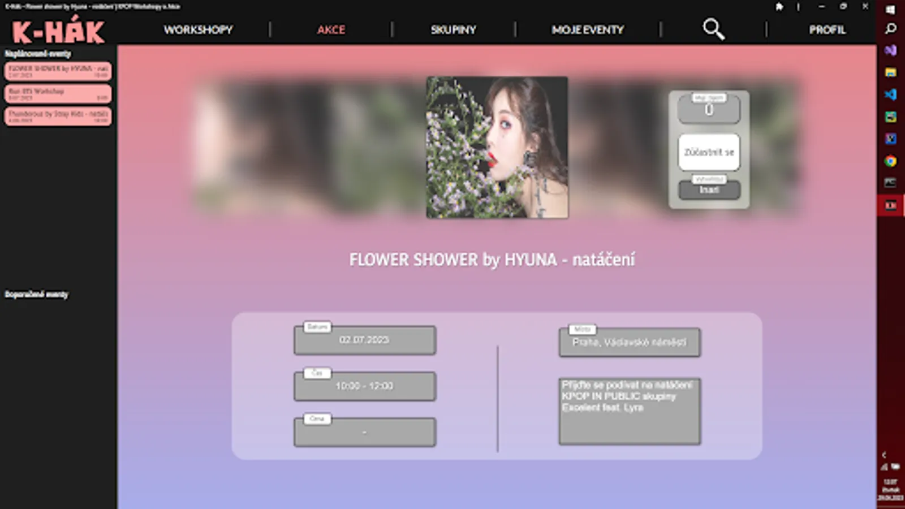This screenshot has height=509, width=905.
Task: Click the participant count box showing 0
Action: click(x=709, y=109)
